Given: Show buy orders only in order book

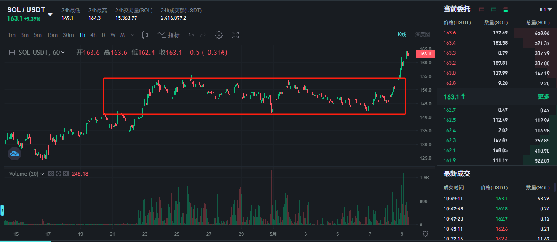Looking at the screenshot, I should [x=493, y=9].
